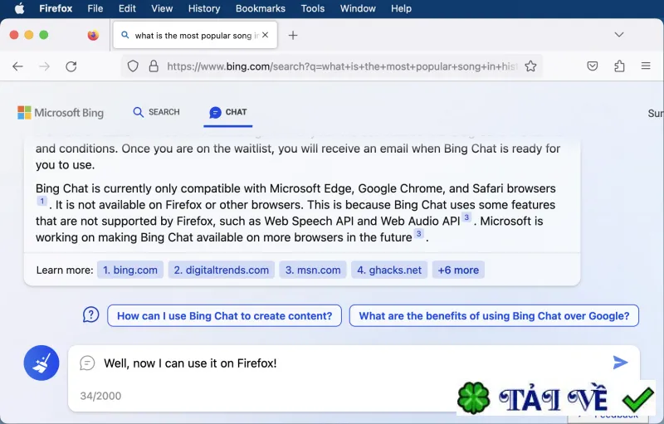This screenshot has height=424, width=664.
Task: Open the '1. bing.com' source link
Action: 130,270
